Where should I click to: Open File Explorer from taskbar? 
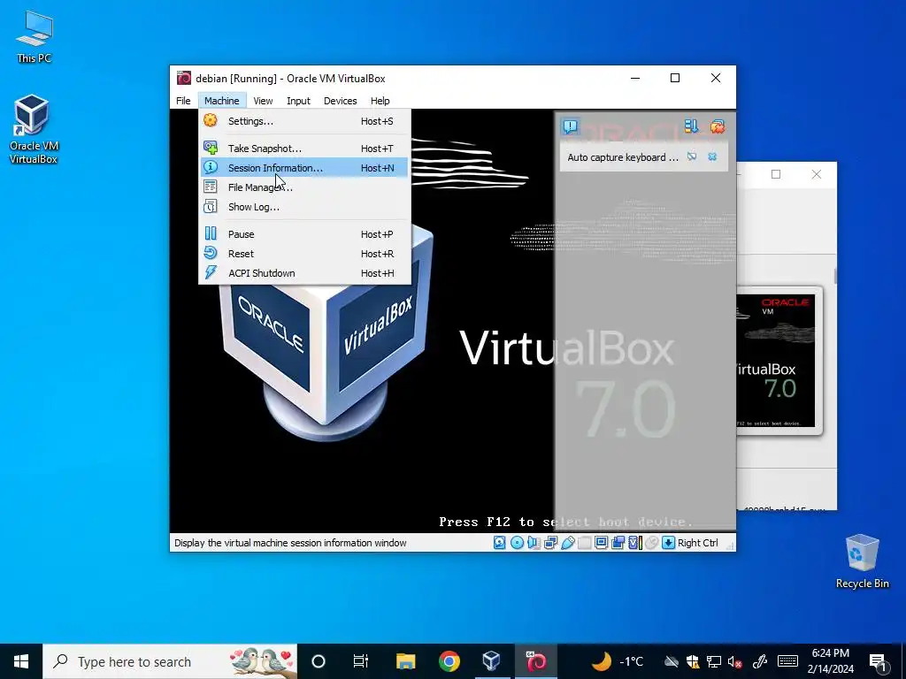405,661
